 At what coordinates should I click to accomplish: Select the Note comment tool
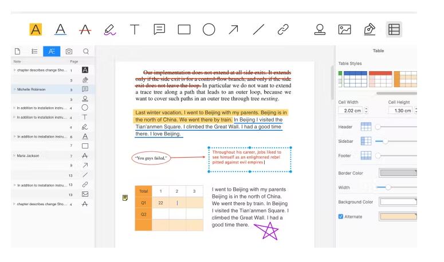coord(159,29)
